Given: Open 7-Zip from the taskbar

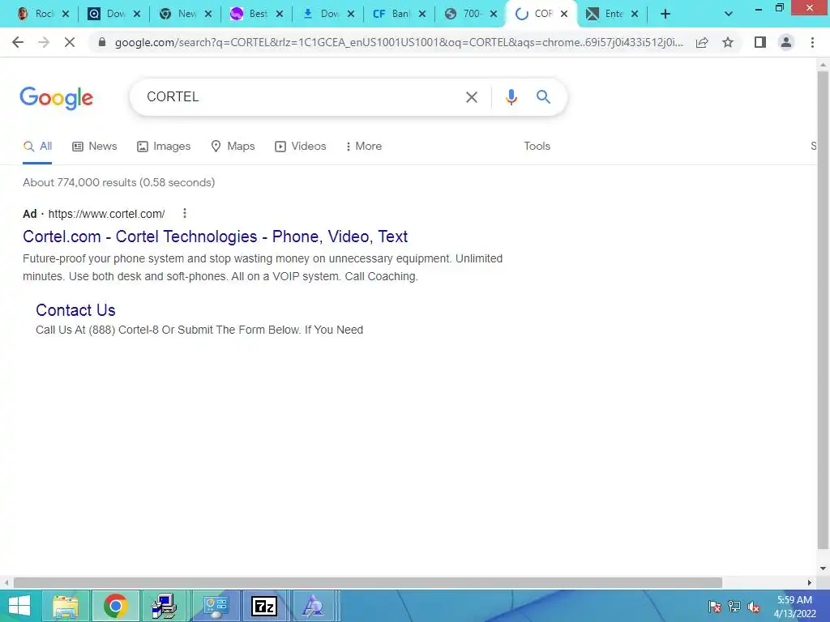Looking at the screenshot, I should 263,606.
